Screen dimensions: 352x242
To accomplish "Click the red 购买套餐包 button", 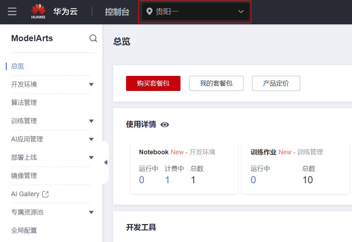I will [x=153, y=83].
